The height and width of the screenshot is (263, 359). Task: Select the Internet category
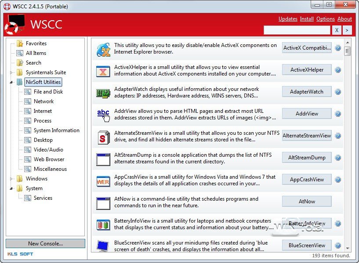(x=43, y=111)
